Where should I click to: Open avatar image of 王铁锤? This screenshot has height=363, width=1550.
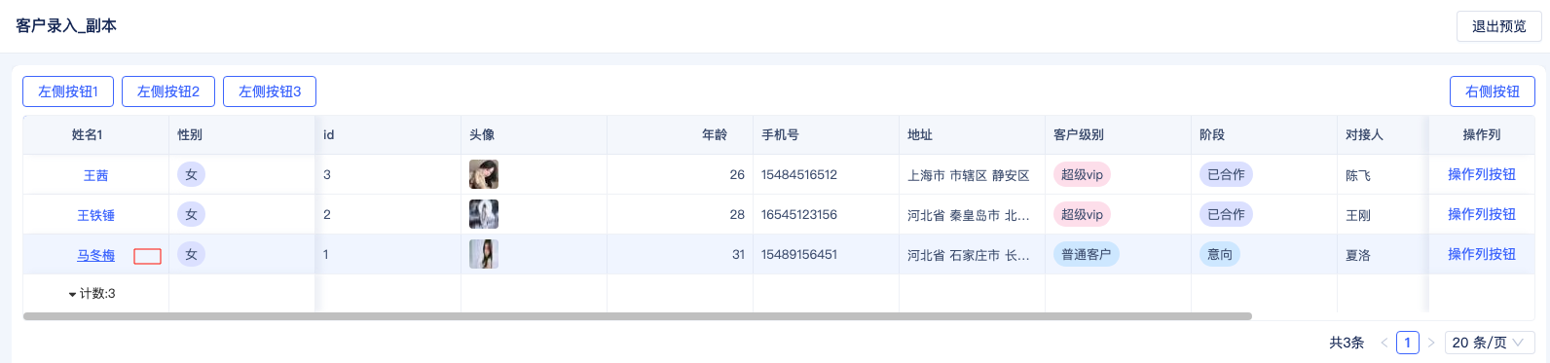coord(484,214)
